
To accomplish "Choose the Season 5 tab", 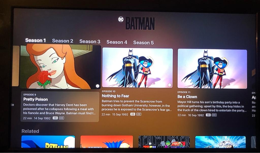I will 143,42.
